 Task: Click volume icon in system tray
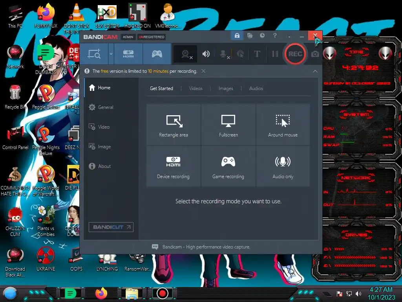pyautogui.click(x=358, y=293)
